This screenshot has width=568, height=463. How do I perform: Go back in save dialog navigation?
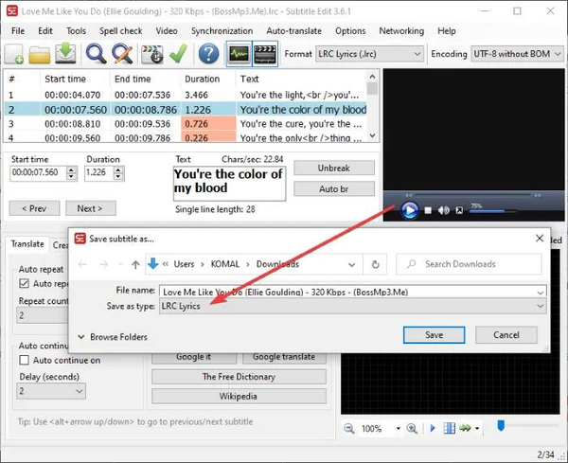[82, 264]
